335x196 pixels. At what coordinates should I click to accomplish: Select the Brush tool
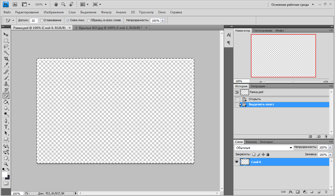(x=6, y=78)
